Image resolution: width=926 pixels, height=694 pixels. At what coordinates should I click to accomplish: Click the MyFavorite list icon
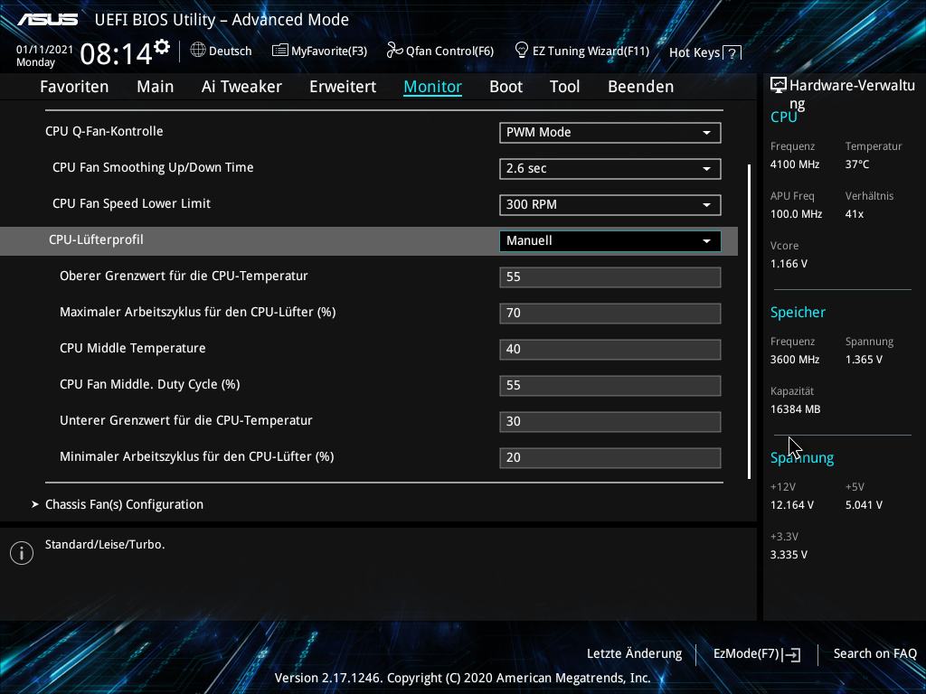(x=279, y=51)
